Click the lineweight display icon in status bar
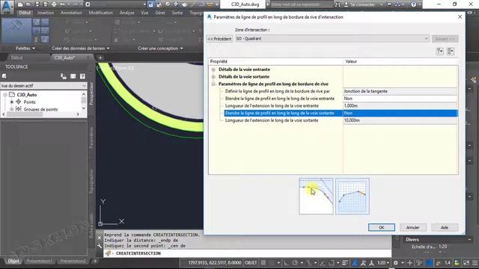 click(344, 262)
